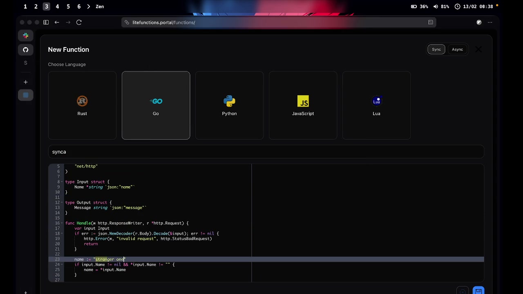Reload the litefunctions page
The width and height of the screenshot is (523, 294).
(79, 22)
